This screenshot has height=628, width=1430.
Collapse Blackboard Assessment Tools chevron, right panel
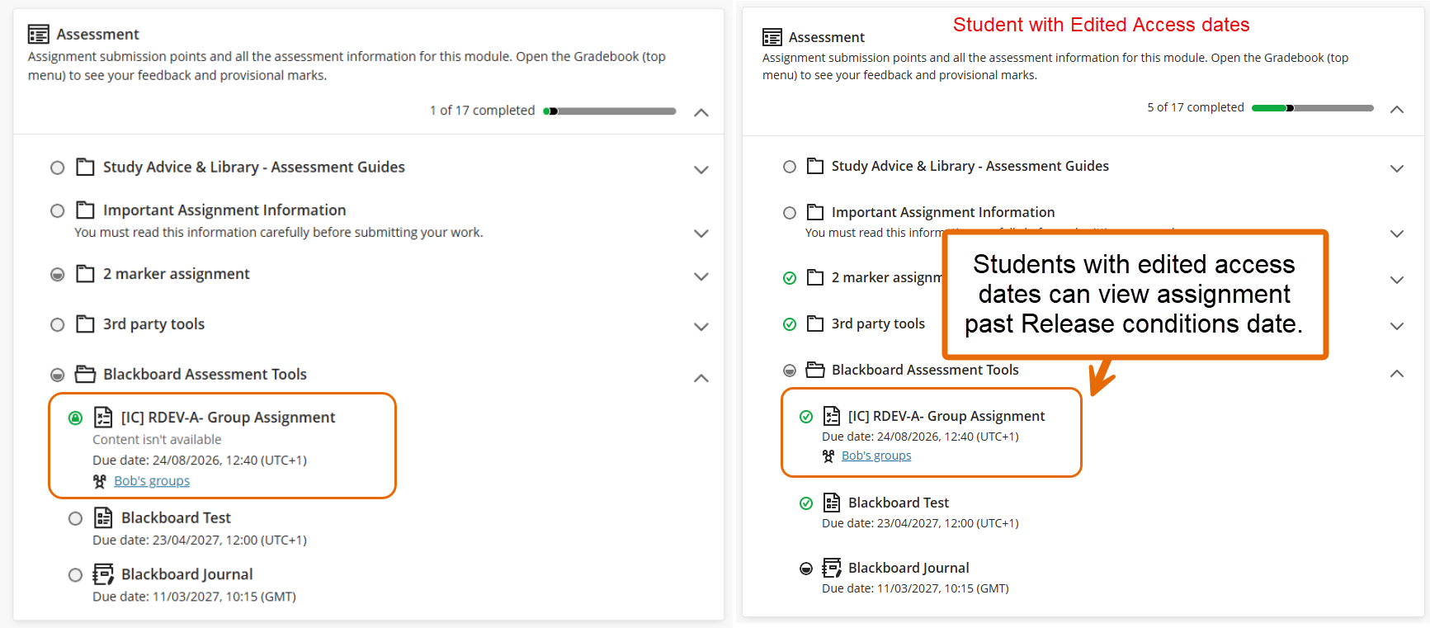pyautogui.click(x=1397, y=373)
